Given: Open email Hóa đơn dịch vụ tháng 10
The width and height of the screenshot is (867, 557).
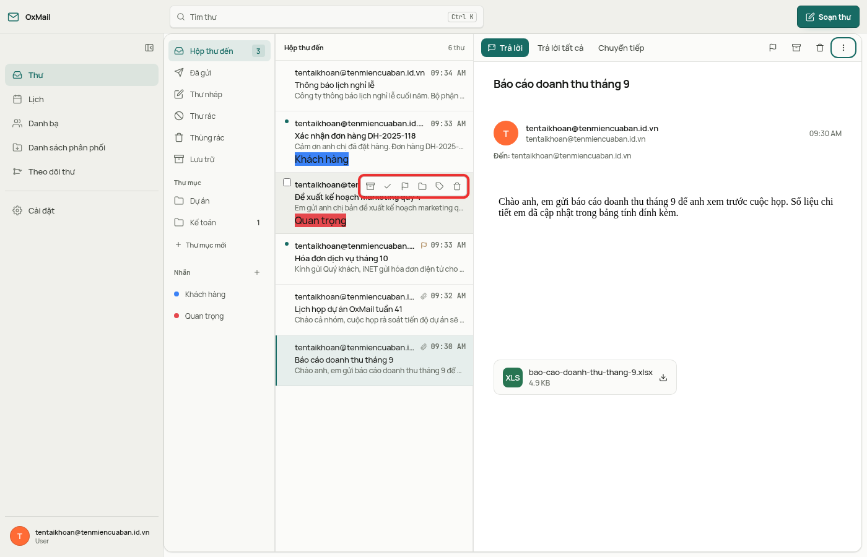Looking at the screenshot, I should (x=374, y=259).
